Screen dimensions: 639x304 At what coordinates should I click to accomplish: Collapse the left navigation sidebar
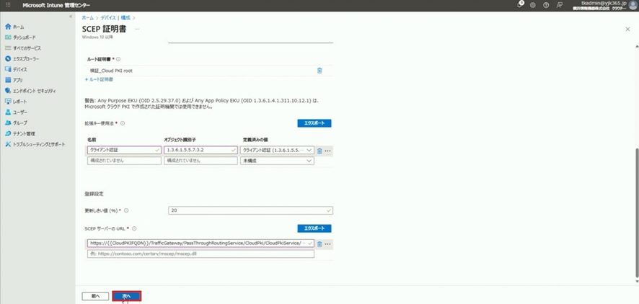click(70, 17)
